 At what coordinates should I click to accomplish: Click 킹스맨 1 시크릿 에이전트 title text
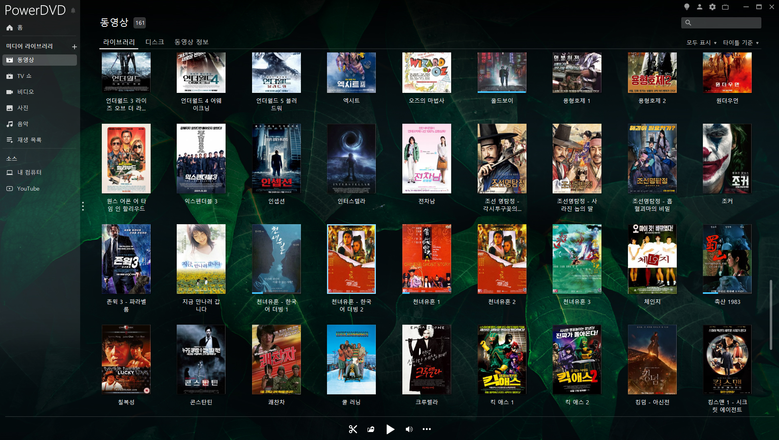pyautogui.click(x=727, y=406)
